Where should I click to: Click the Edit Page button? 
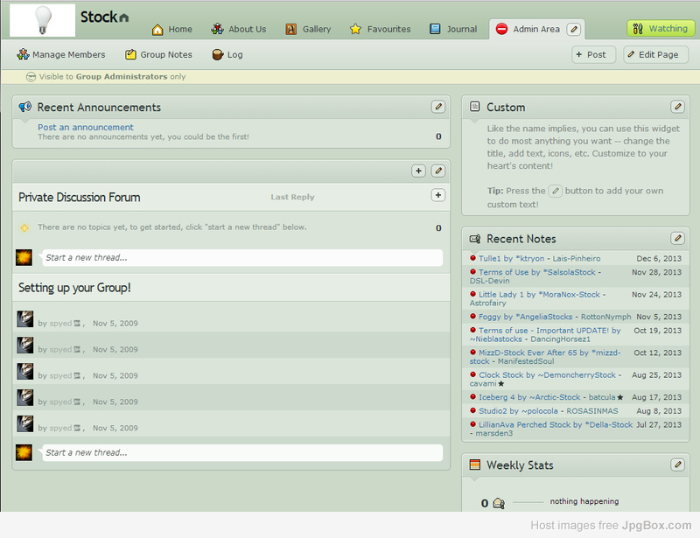[655, 54]
